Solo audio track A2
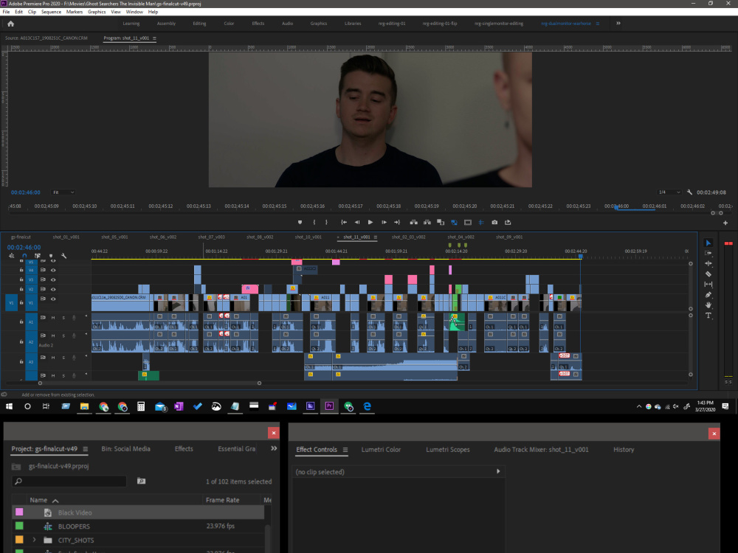 click(x=63, y=335)
